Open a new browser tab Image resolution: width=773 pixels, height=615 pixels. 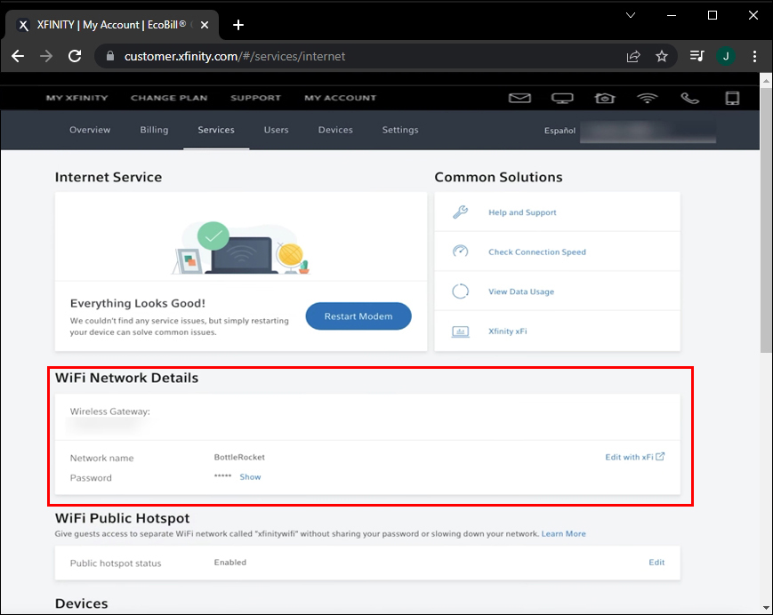point(238,25)
